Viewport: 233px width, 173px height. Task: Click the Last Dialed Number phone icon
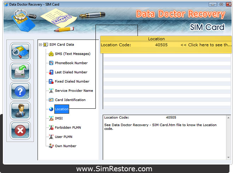point(51,72)
